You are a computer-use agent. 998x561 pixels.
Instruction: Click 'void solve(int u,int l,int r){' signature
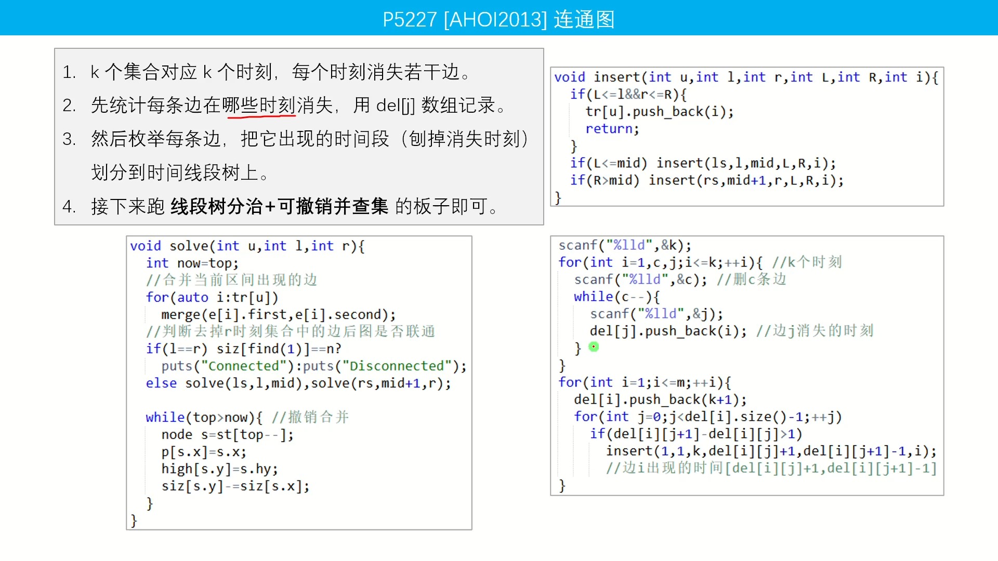[247, 246]
